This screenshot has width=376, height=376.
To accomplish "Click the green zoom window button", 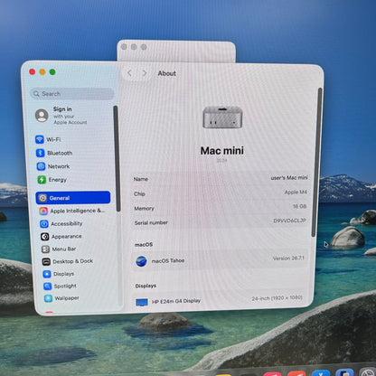I will pos(52,72).
